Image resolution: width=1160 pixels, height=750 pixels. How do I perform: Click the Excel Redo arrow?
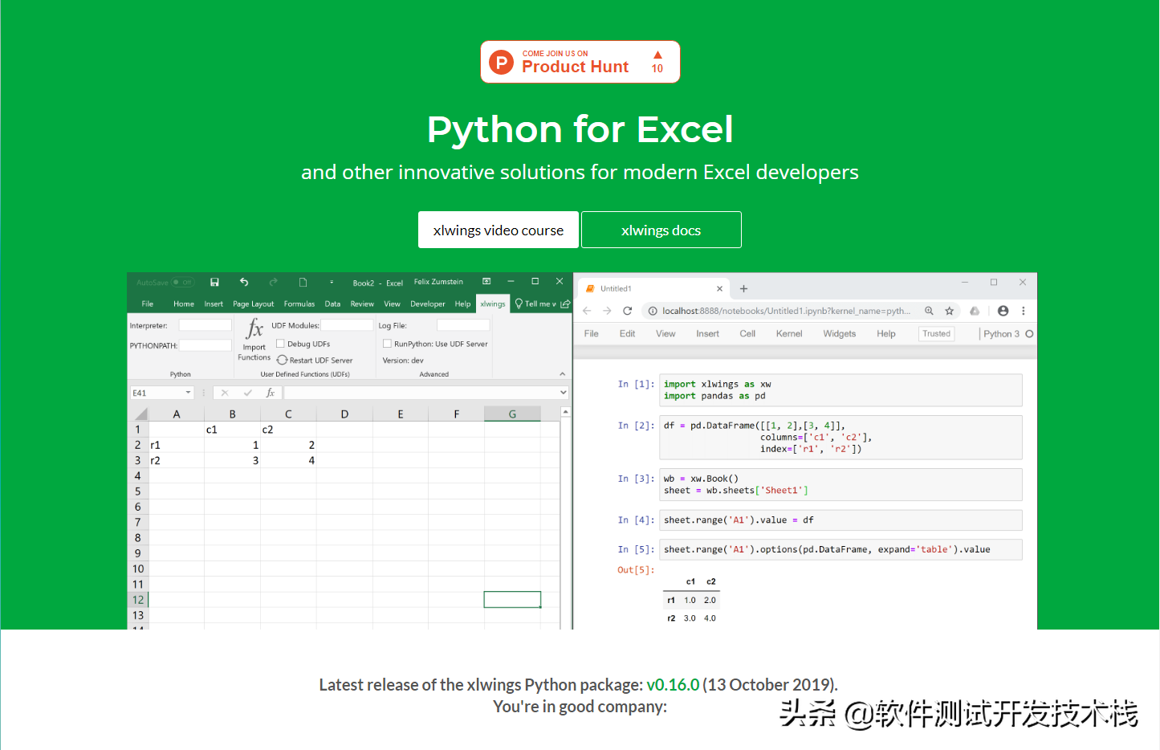pyautogui.click(x=273, y=282)
